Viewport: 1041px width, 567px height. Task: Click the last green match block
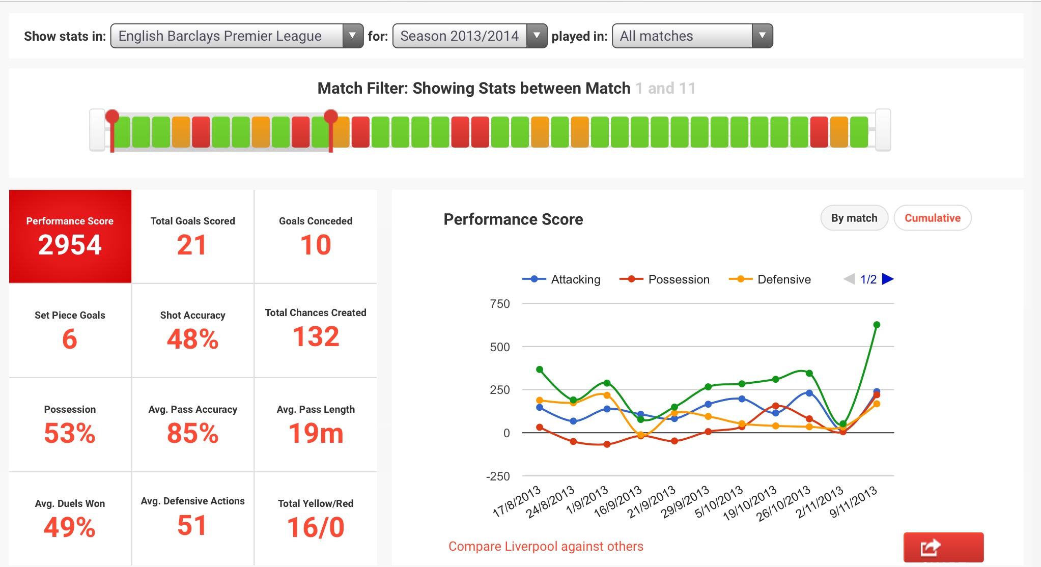(x=859, y=132)
